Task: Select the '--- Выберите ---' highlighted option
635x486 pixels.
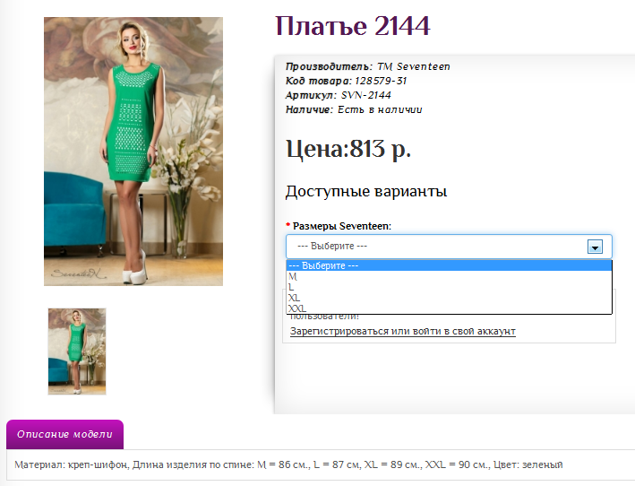Action: [449, 265]
